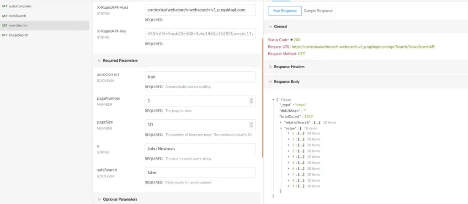Switch to Sample Response tab
Screen dimensions: 468x204
coord(319,11)
